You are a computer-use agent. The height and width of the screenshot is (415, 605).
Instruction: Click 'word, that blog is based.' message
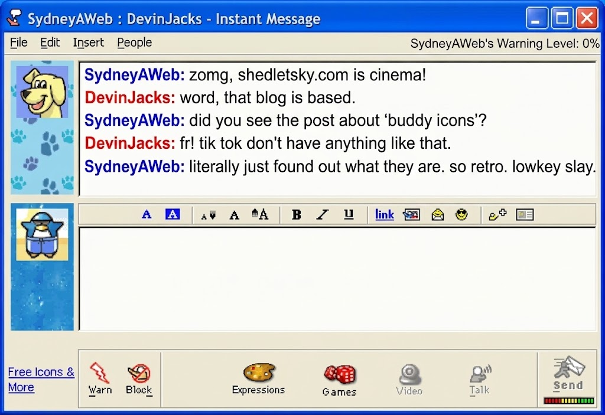coord(267,97)
